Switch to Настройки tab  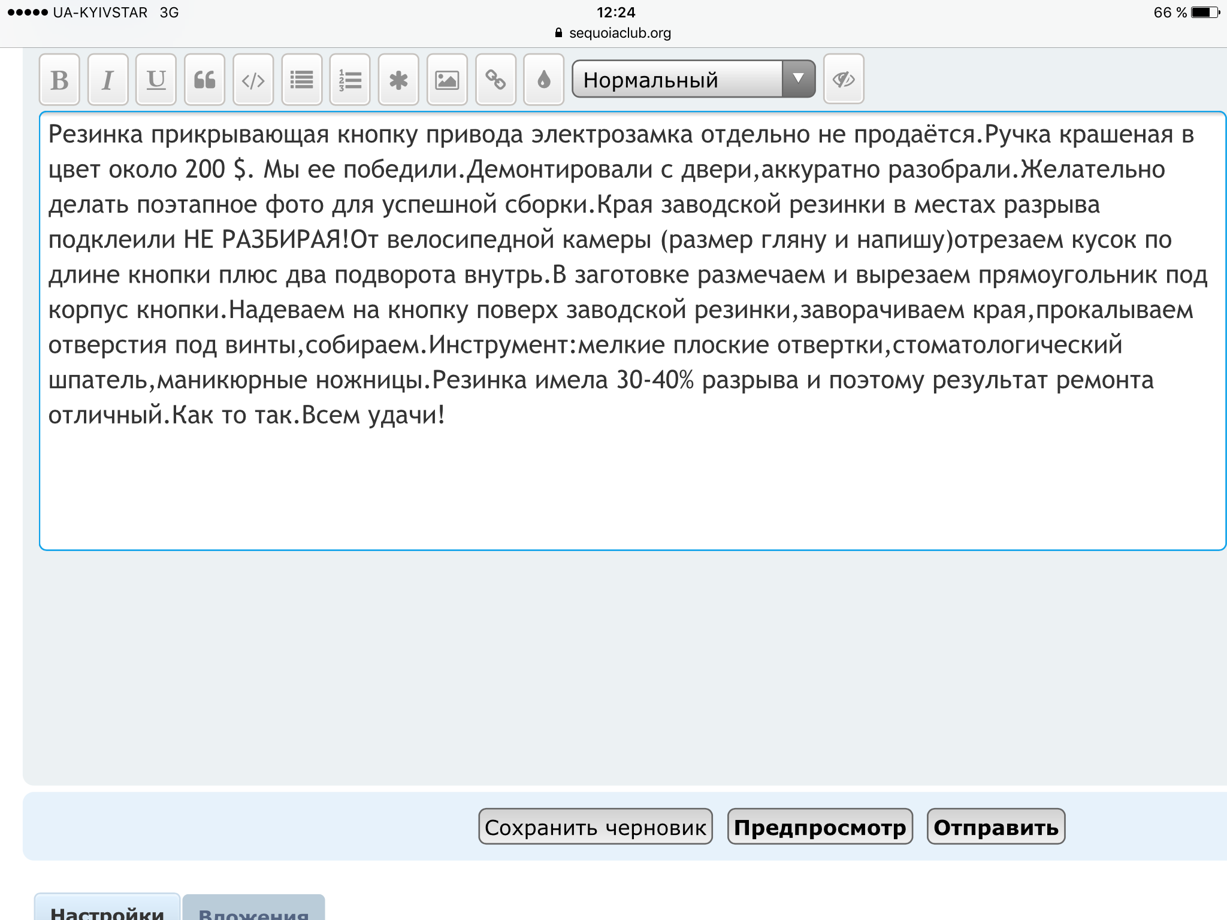pos(107,909)
